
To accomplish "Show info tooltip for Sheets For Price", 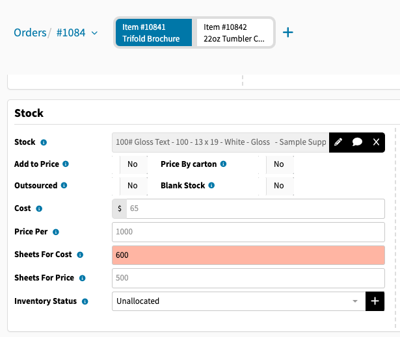I will click(x=82, y=278).
